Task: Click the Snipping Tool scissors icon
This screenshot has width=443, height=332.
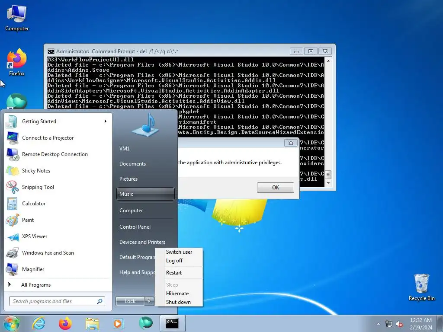Action: (12, 187)
